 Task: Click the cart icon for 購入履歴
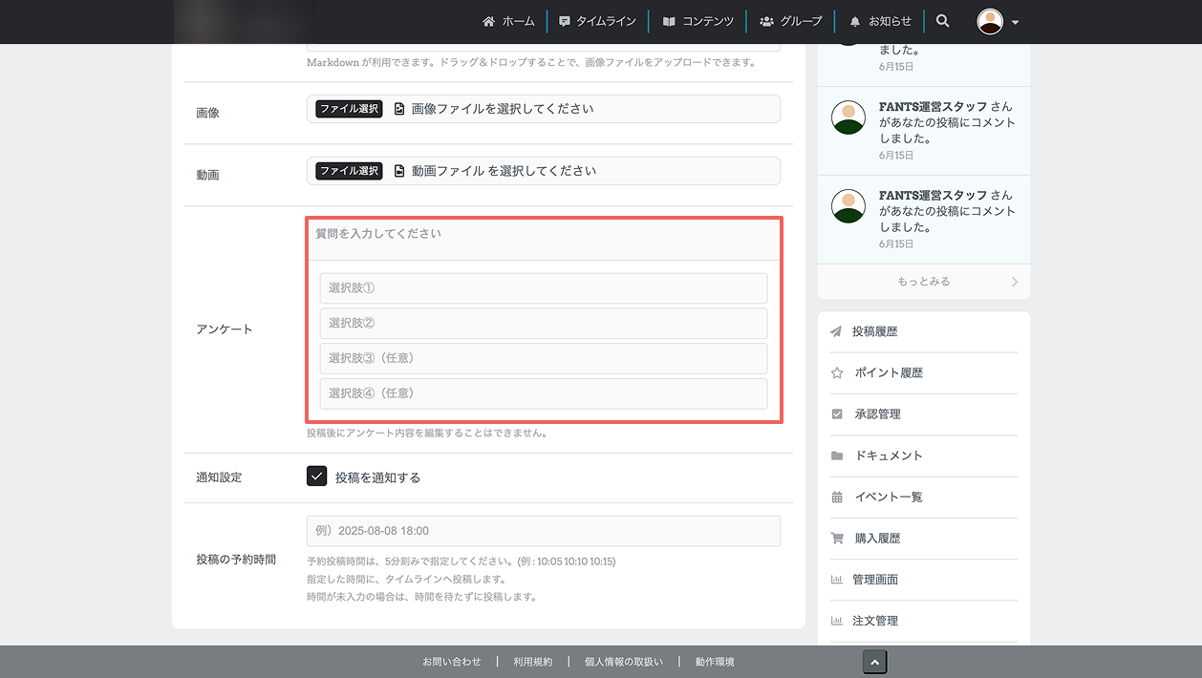coord(837,538)
